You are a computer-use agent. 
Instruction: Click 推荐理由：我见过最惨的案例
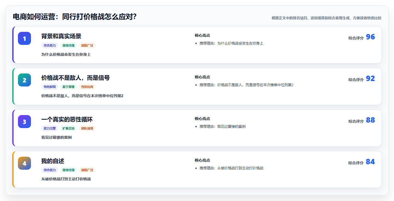click(x=223, y=127)
